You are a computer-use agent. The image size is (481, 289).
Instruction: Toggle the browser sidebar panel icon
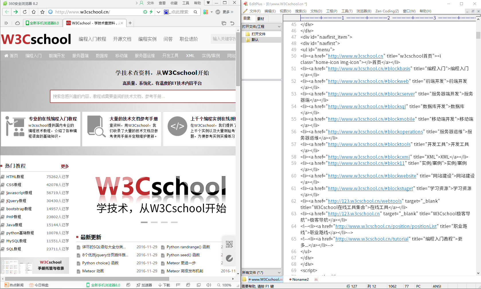6,23
